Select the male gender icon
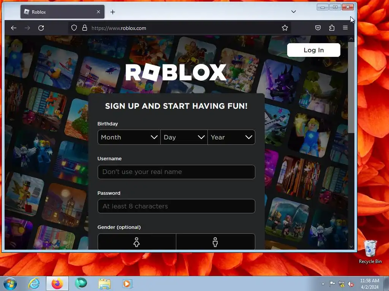389x291 pixels. click(215, 242)
